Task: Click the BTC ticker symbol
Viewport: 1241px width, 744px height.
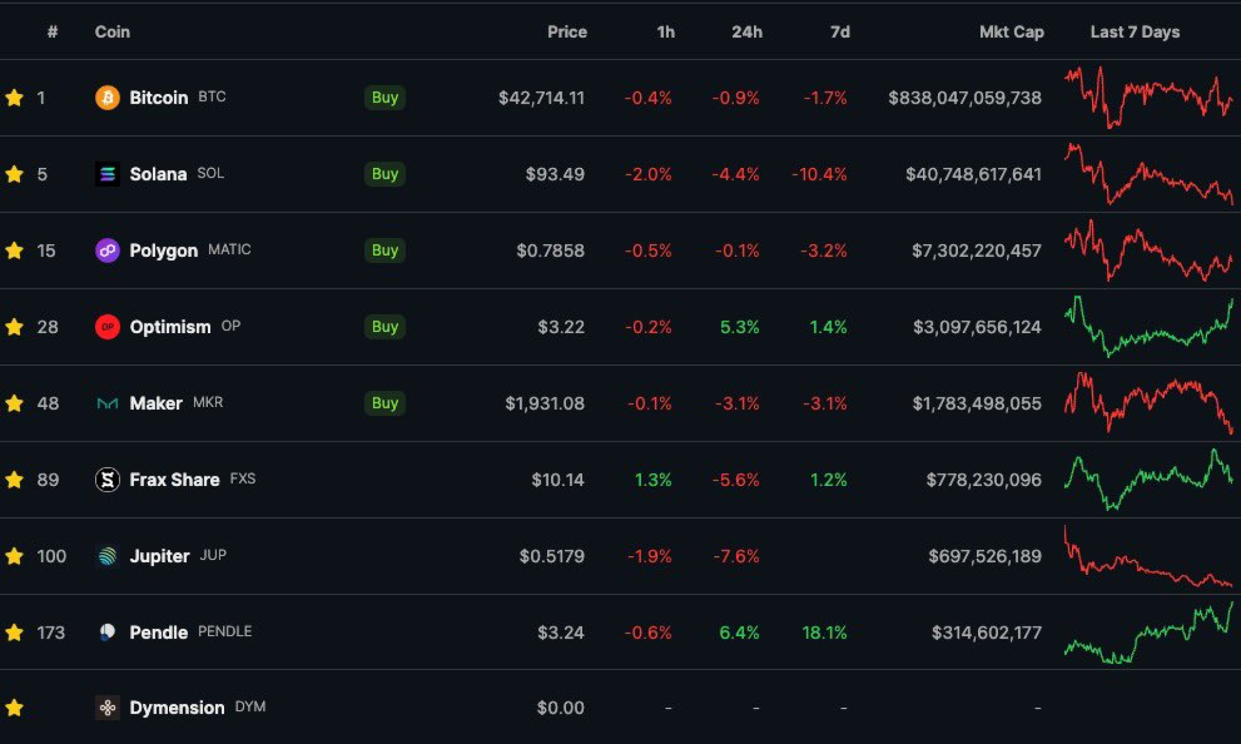Action: (x=212, y=97)
